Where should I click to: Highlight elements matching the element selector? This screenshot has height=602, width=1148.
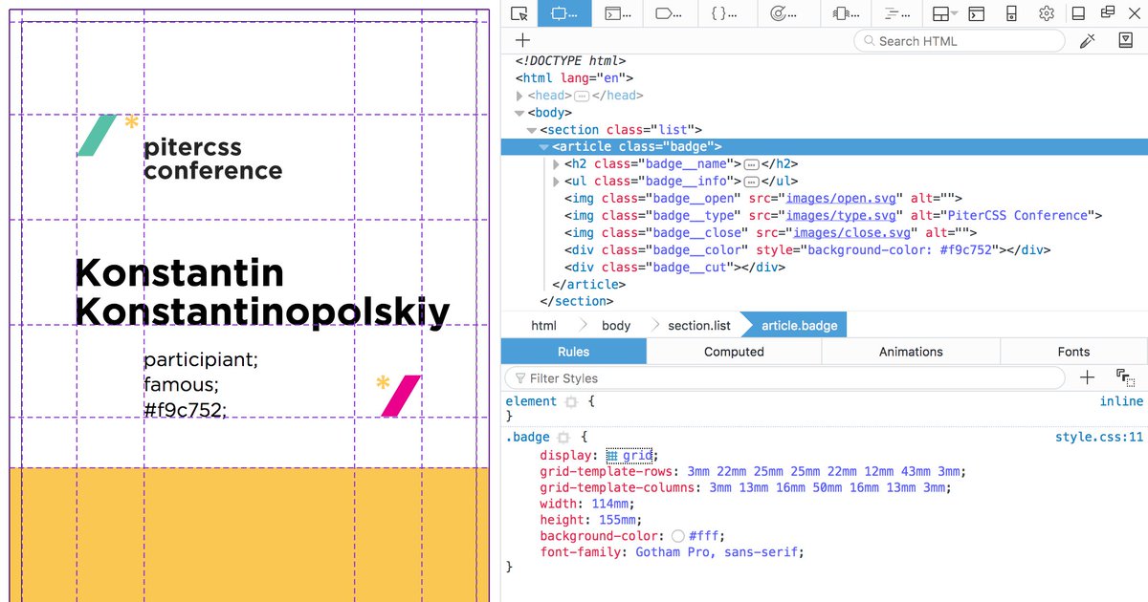(x=571, y=402)
